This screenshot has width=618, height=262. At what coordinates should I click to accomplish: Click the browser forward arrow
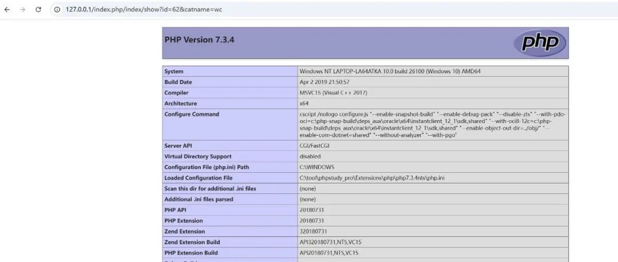point(22,10)
